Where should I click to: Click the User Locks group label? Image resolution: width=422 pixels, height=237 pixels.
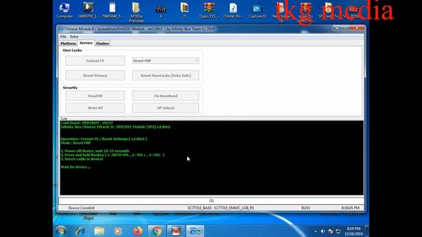click(72, 50)
